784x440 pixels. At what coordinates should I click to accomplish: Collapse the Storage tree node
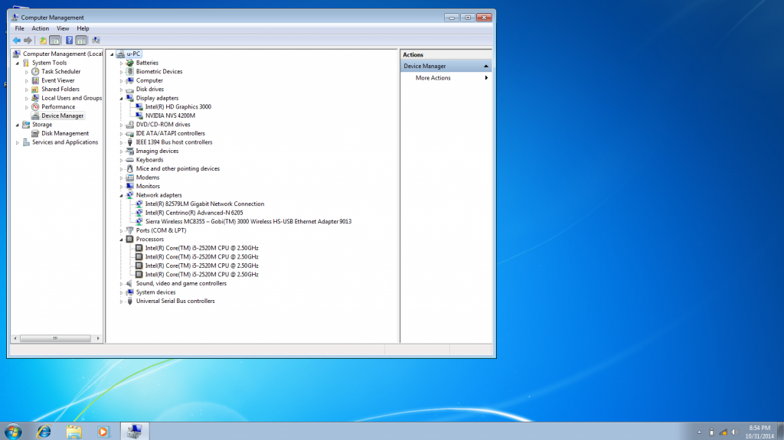tap(18, 125)
